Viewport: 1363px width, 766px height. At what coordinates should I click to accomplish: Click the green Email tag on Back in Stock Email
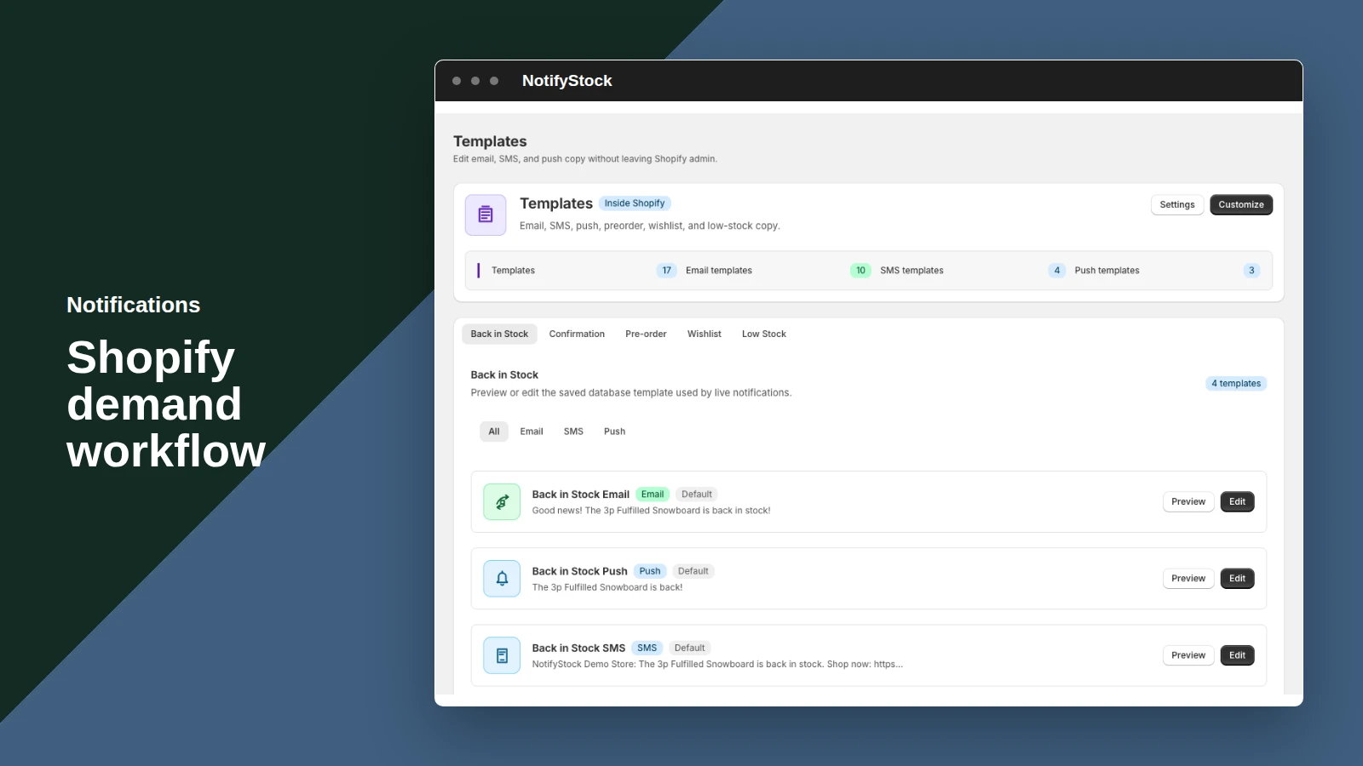click(x=653, y=494)
